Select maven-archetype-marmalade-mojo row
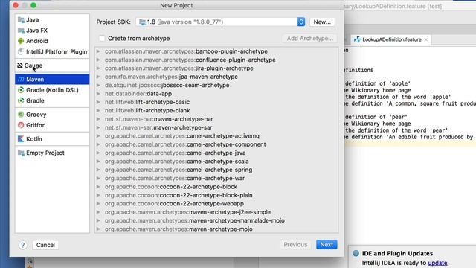Viewport: 476px width, 268px height. pos(216,220)
